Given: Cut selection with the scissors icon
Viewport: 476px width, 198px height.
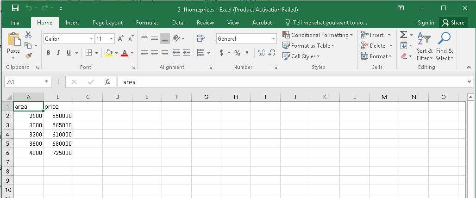Looking at the screenshot, I should tap(28, 35).
